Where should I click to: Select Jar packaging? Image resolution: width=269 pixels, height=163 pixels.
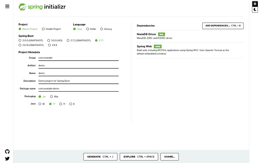point(42,97)
